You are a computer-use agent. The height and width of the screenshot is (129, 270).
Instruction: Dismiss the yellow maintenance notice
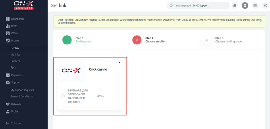click(x=261, y=21)
